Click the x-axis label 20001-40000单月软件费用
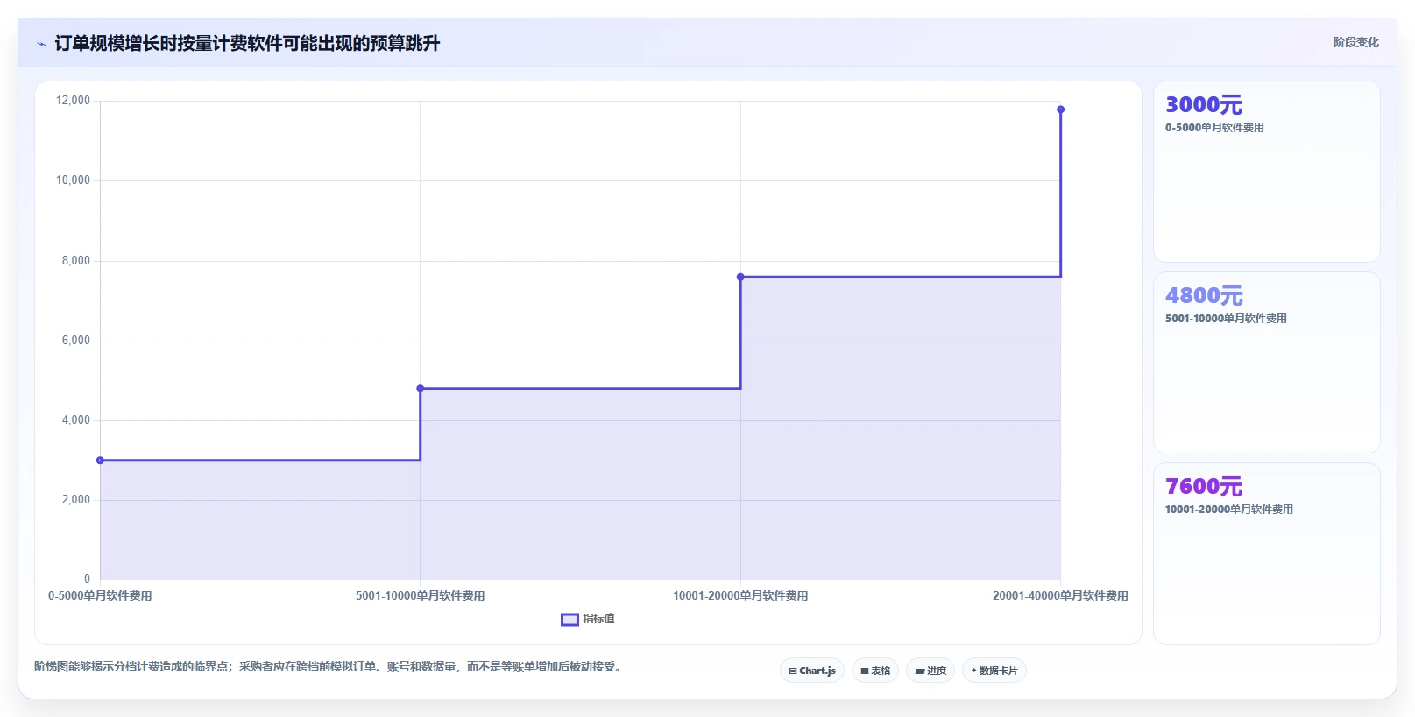The image size is (1415, 717). (1060, 596)
